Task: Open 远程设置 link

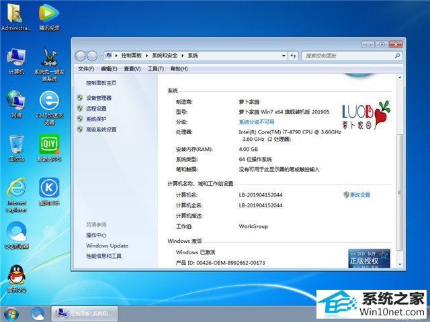Action: 96,108
